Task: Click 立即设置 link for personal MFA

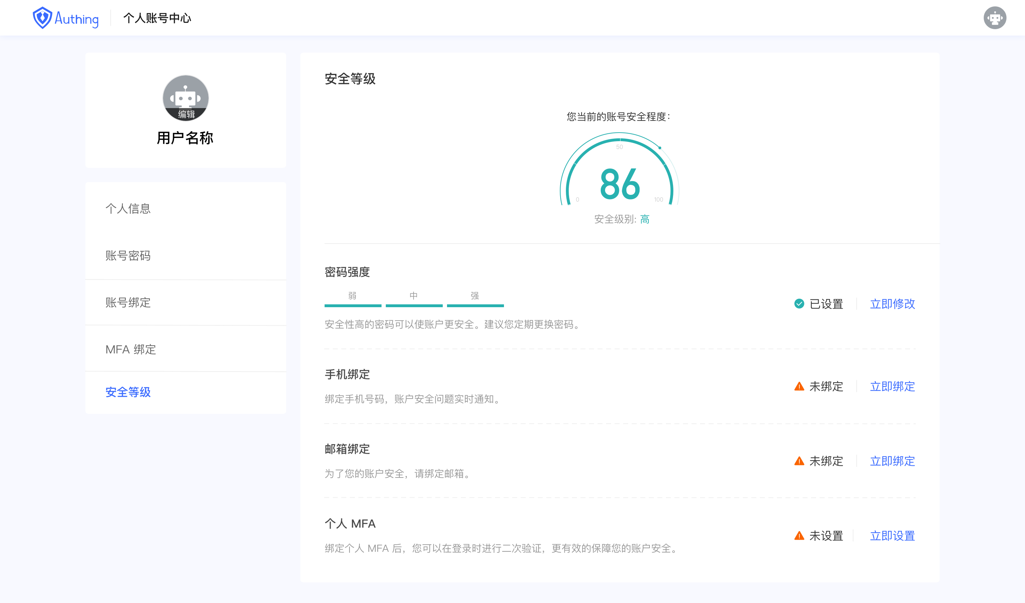Action: tap(892, 536)
